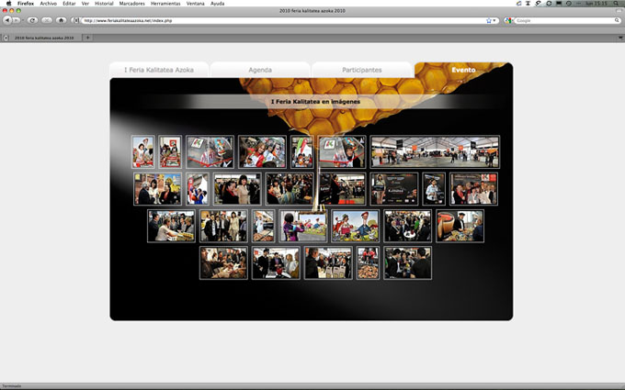
Task: Click the Stop loading X button
Action: 47,20
